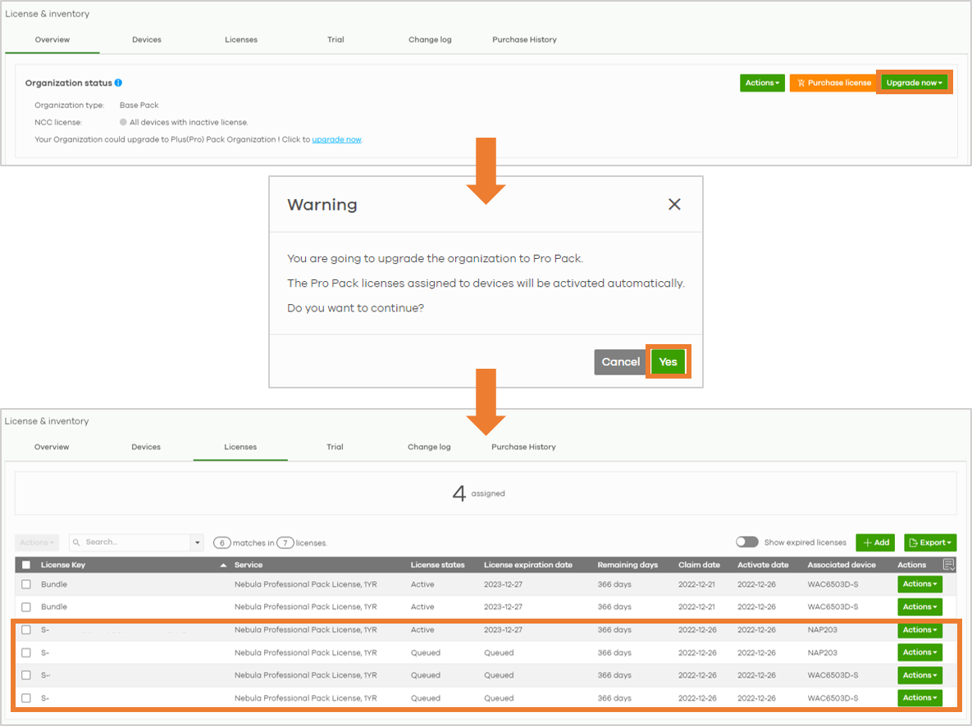
Task: Click the search magnifier icon
Action: point(76,542)
